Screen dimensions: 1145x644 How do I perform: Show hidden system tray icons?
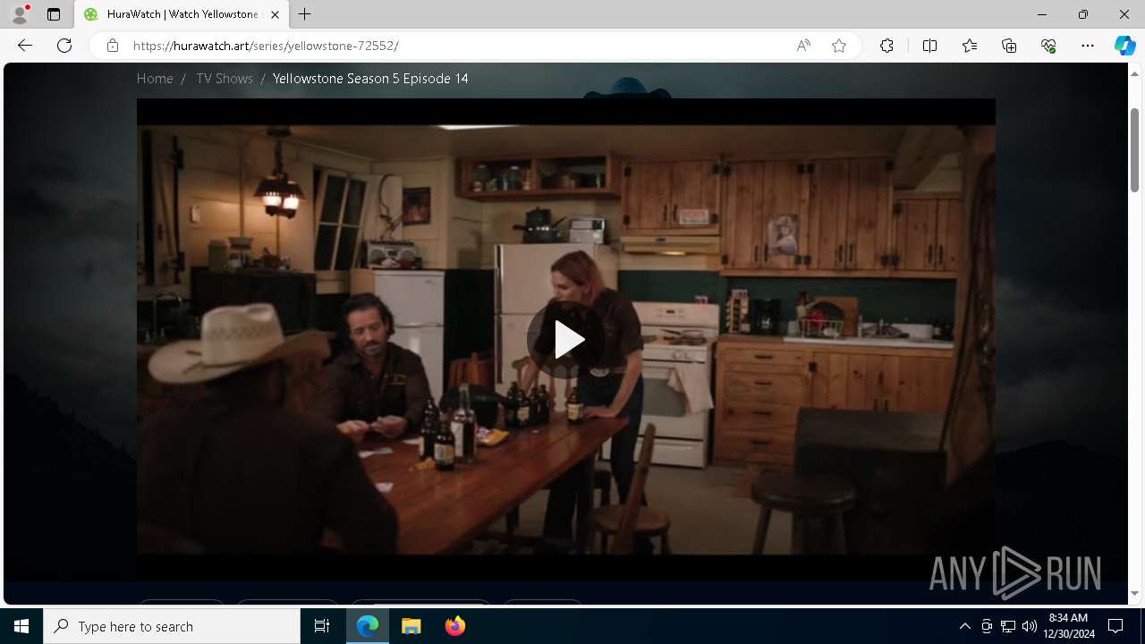[x=964, y=626]
